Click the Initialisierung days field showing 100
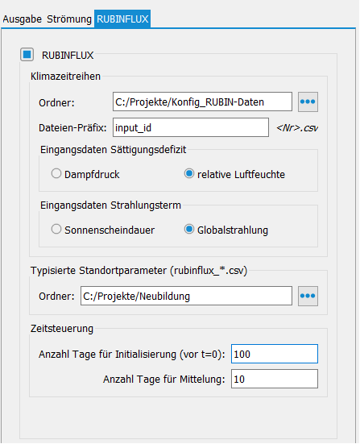This screenshot has width=360, height=444. [275, 354]
